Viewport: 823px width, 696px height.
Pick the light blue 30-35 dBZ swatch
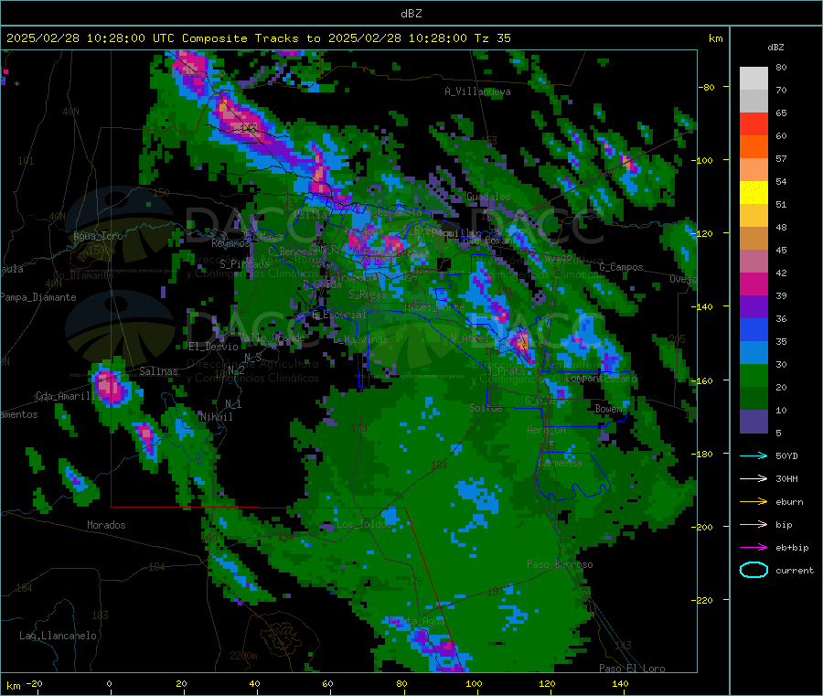pyautogui.click(x=754, y=353)
